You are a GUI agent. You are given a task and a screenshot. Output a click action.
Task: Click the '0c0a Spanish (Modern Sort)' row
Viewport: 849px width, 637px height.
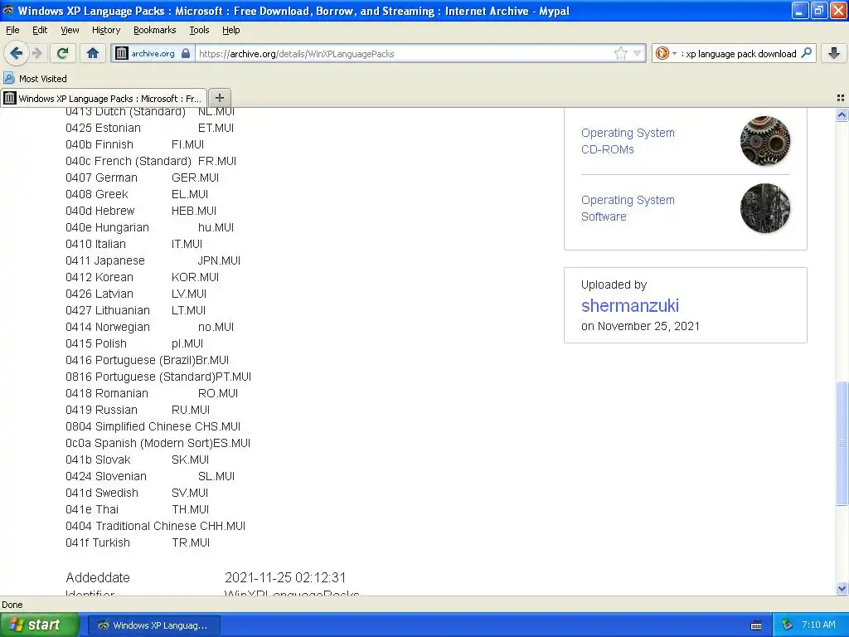(158, 443)
